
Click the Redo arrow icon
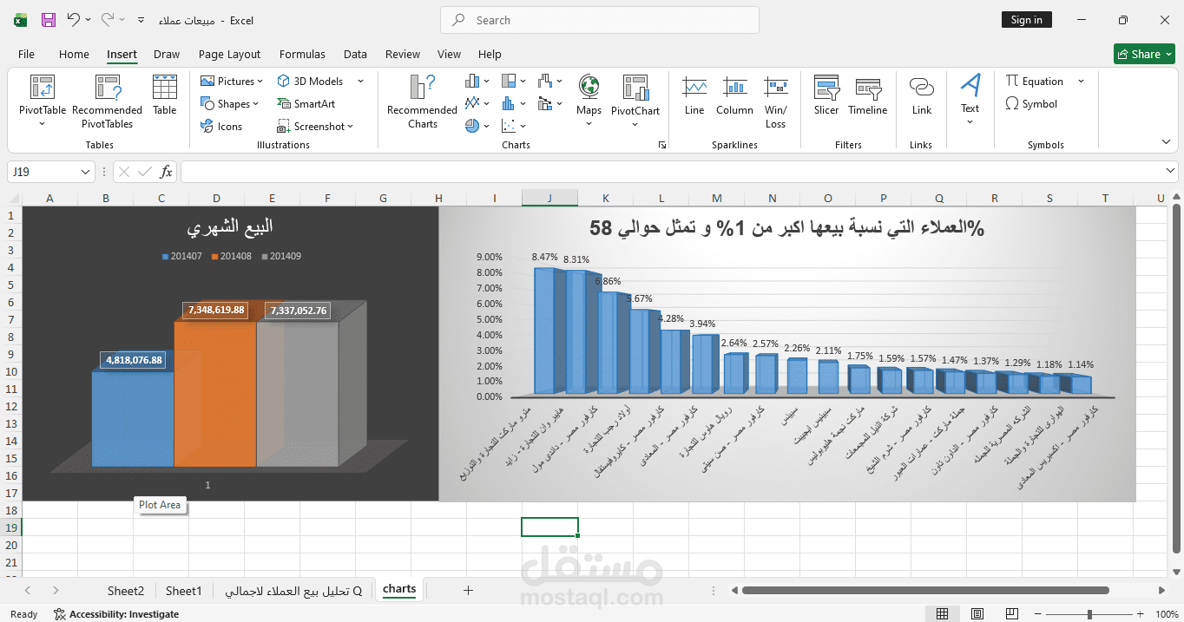(x=108, y=19)
